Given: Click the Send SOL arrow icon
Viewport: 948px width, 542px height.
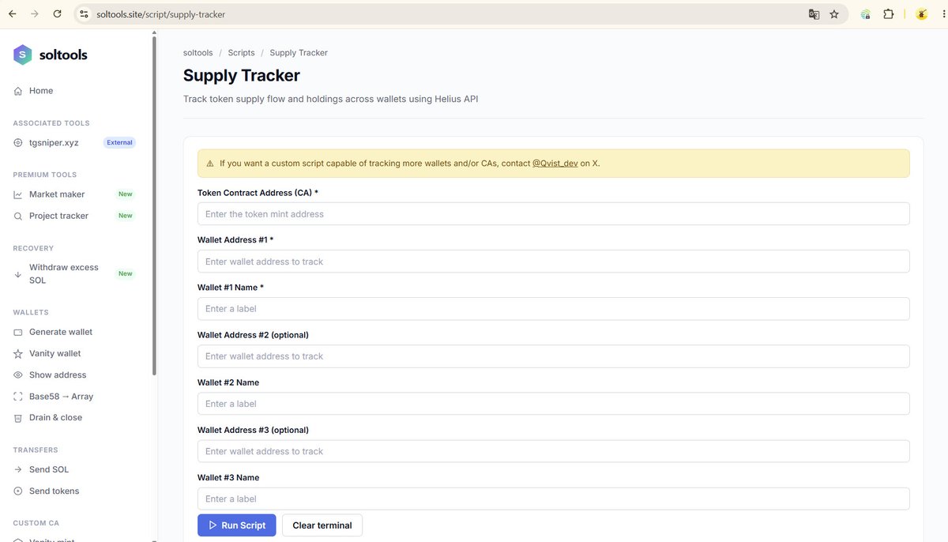Looking at the screenshot, I should coord(18,469).
